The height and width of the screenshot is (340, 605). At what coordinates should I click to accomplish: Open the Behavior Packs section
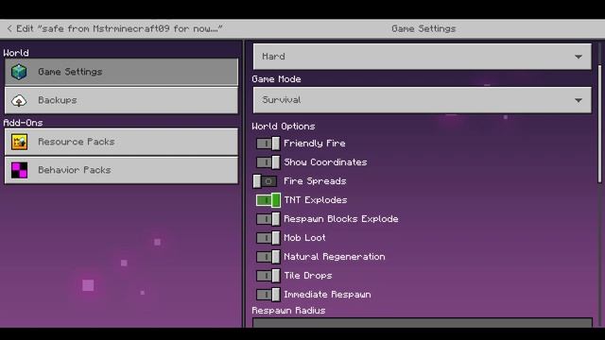coord(122,170)
